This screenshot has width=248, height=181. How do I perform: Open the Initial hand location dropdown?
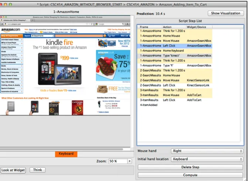click(207, 159)
